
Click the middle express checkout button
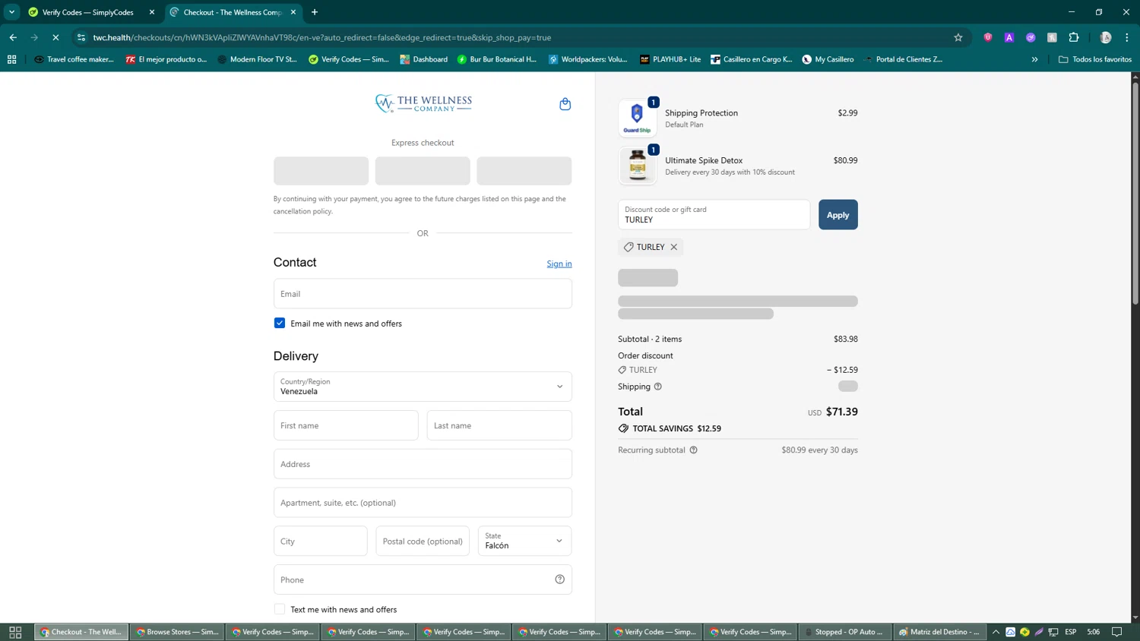(x=423, y=171)
